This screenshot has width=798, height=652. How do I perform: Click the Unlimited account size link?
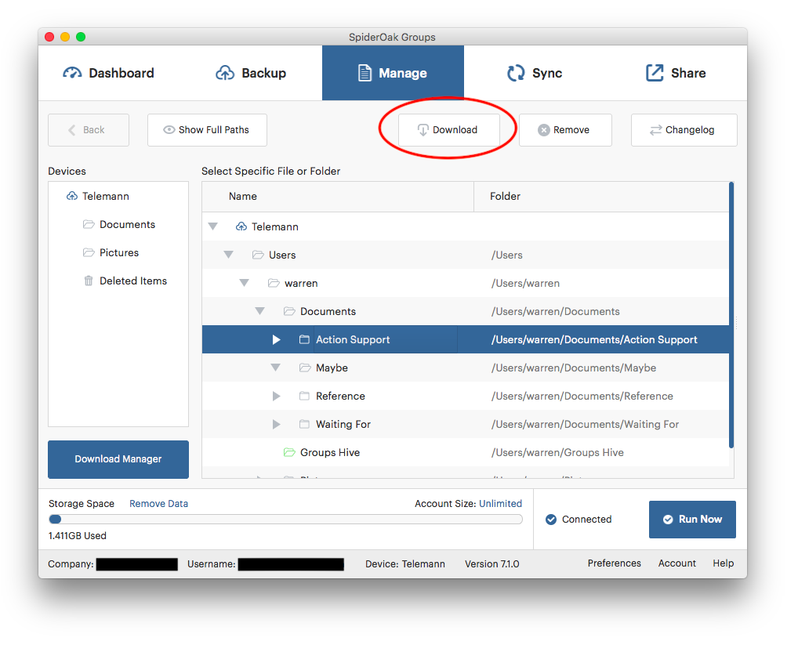click(x=500, y=503)
